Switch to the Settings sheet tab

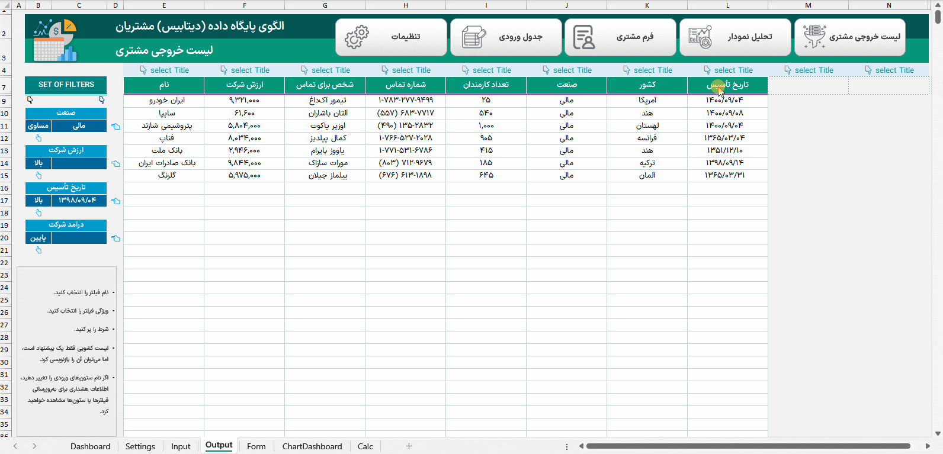(140, 446)
